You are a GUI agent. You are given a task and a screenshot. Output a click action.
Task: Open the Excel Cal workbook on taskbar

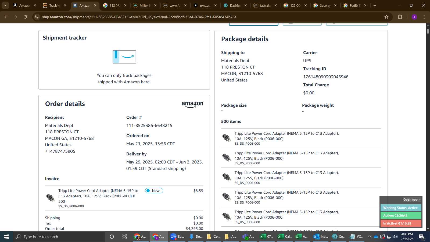point(285,237)
